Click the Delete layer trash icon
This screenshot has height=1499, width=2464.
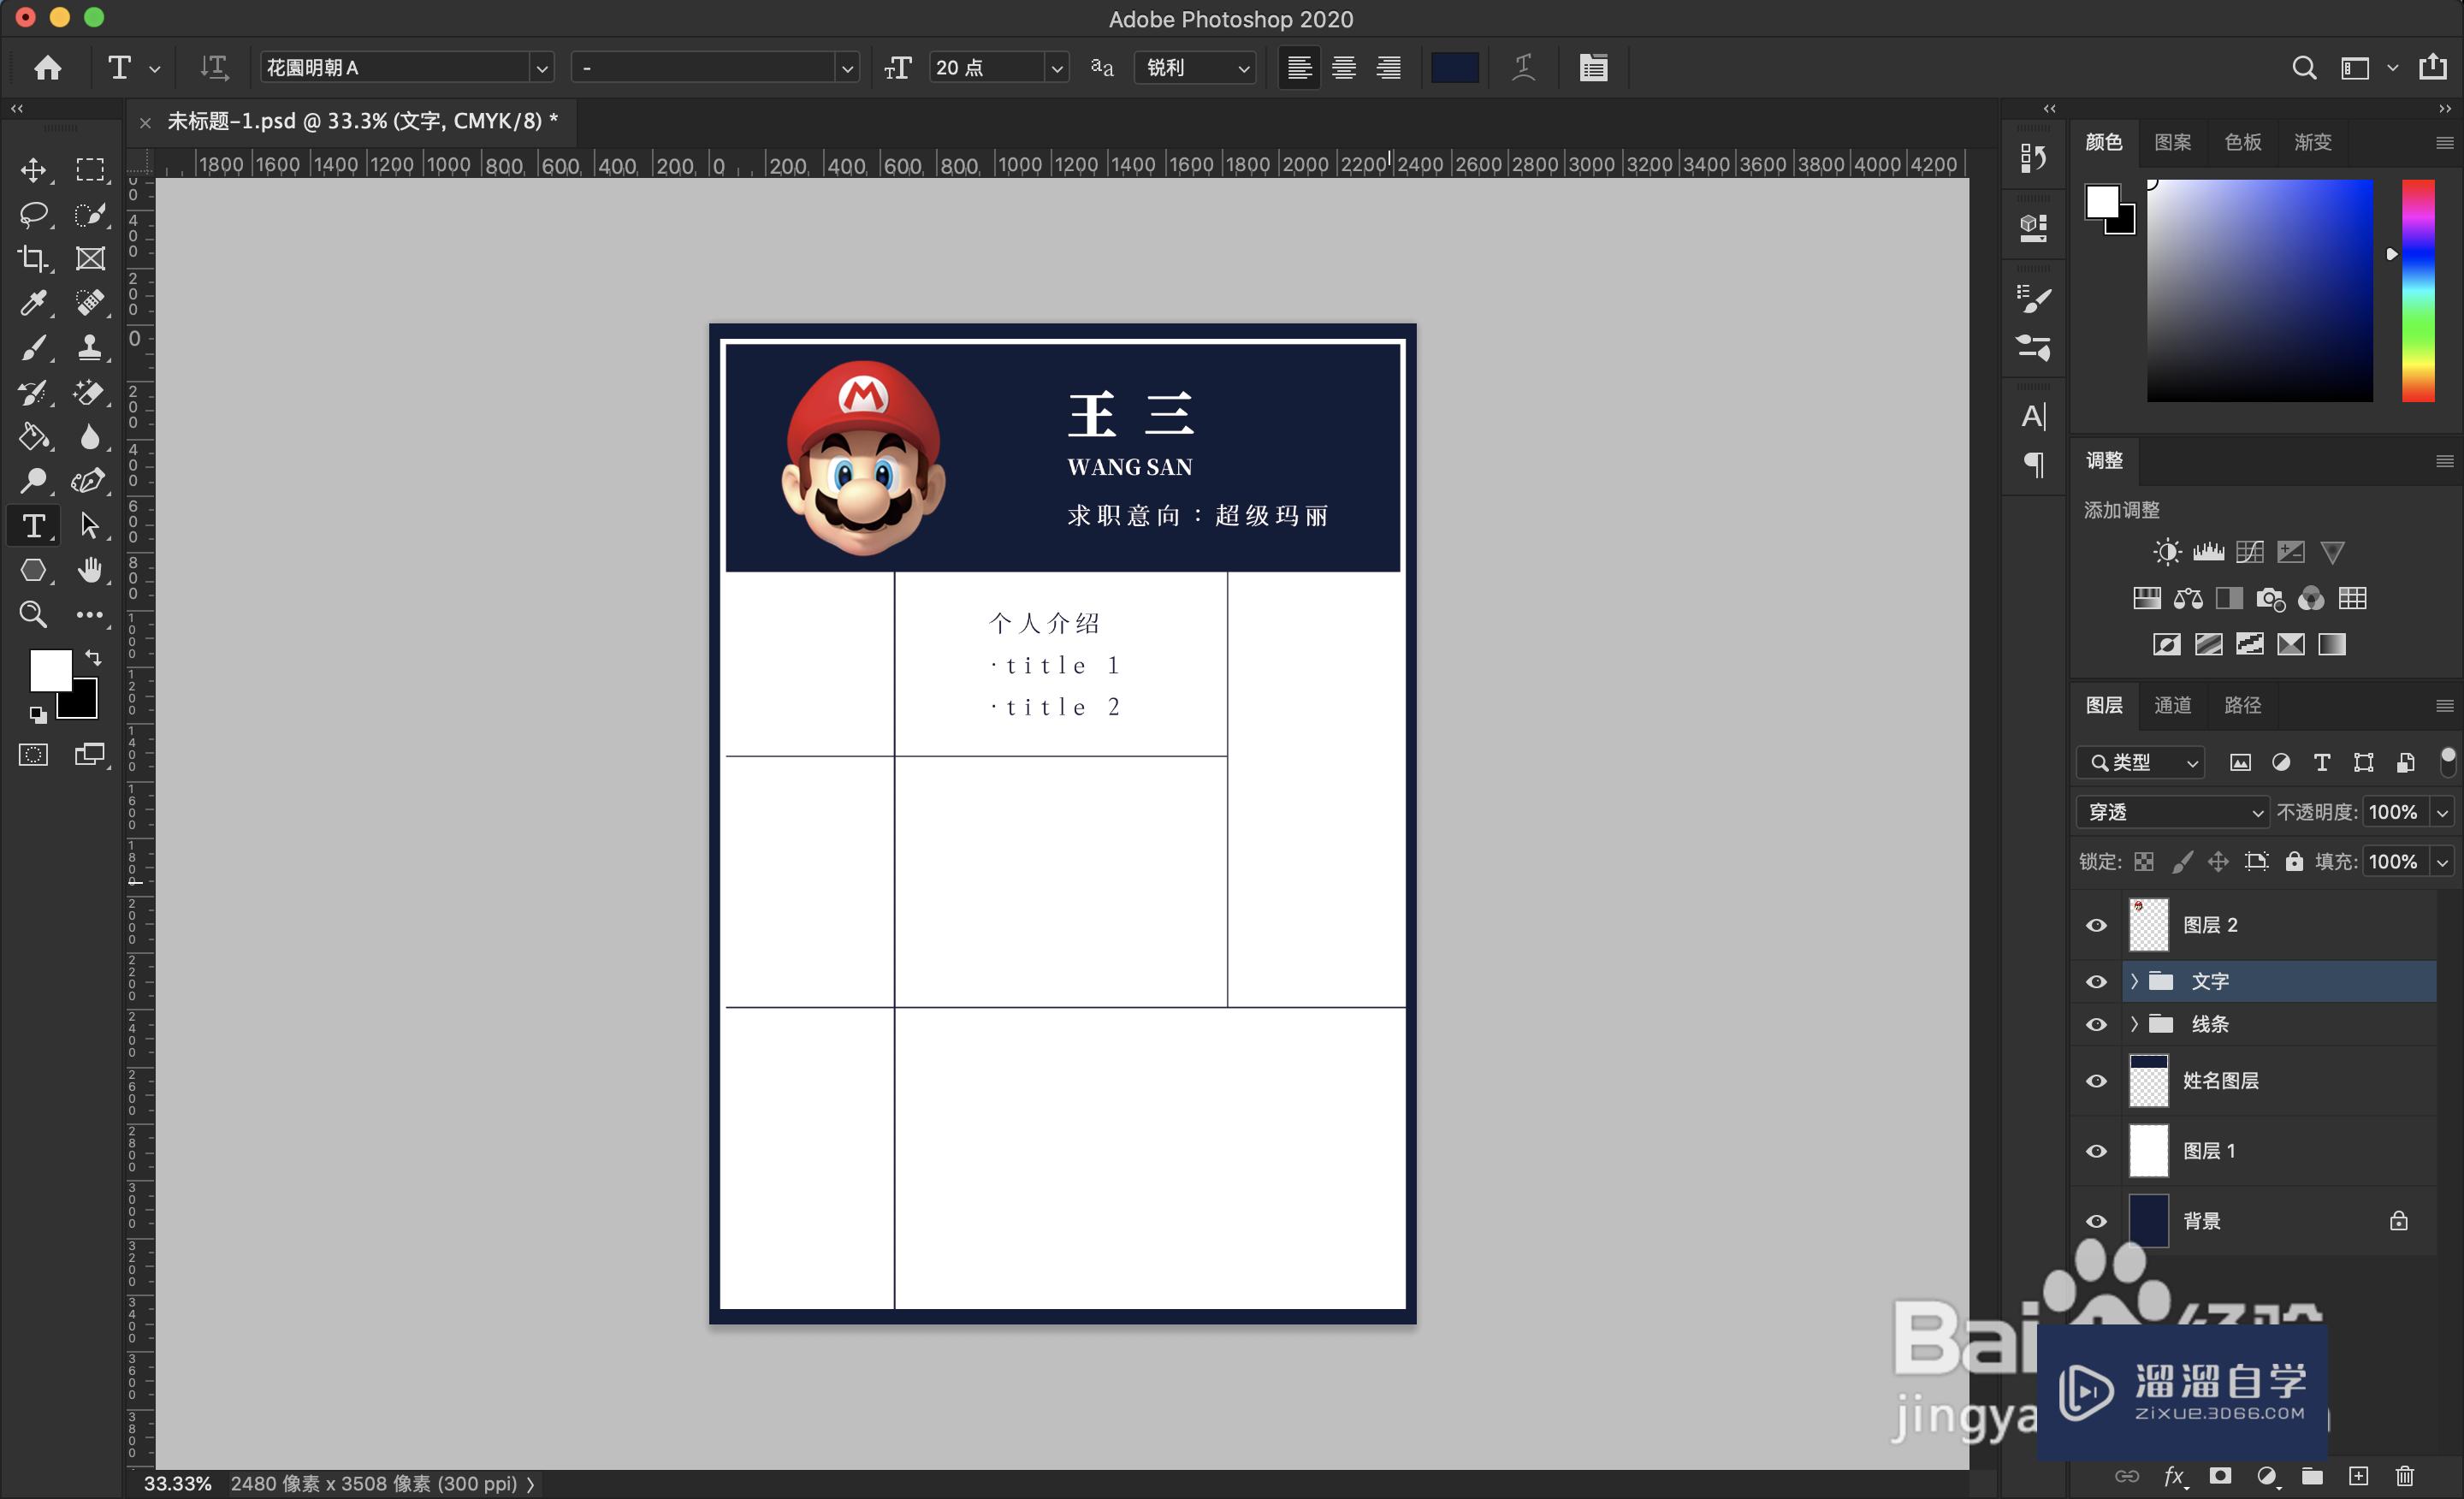coord(2405,1476)
